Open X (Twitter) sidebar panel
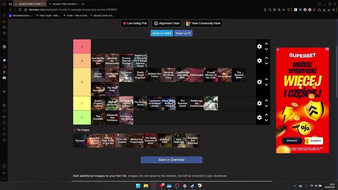 4,72
